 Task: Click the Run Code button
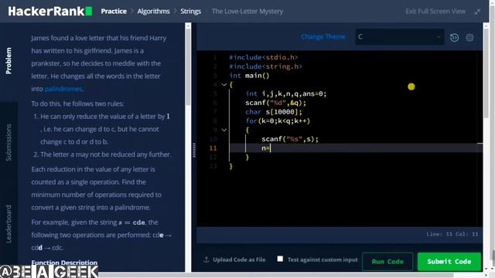[x=387, y=261]
